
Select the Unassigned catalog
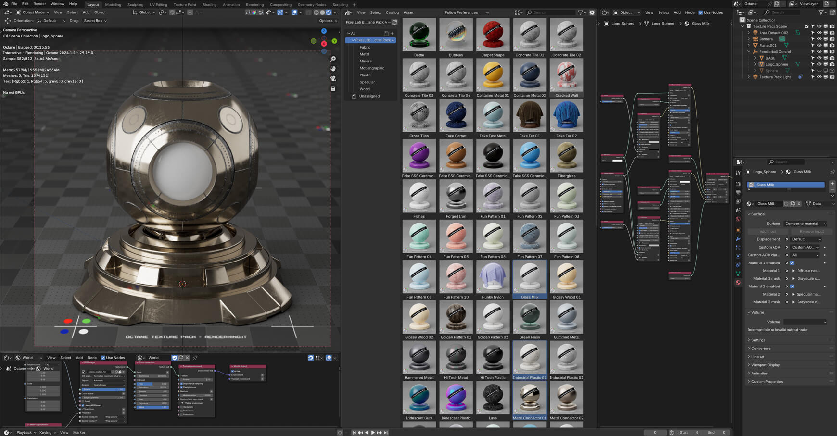point(369,96)
